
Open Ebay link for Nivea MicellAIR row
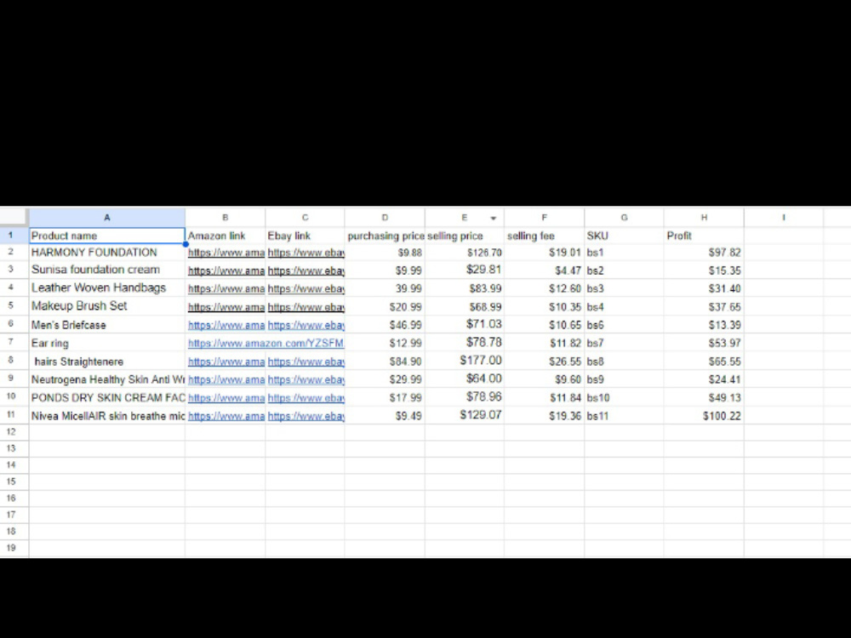coord(306,417)
